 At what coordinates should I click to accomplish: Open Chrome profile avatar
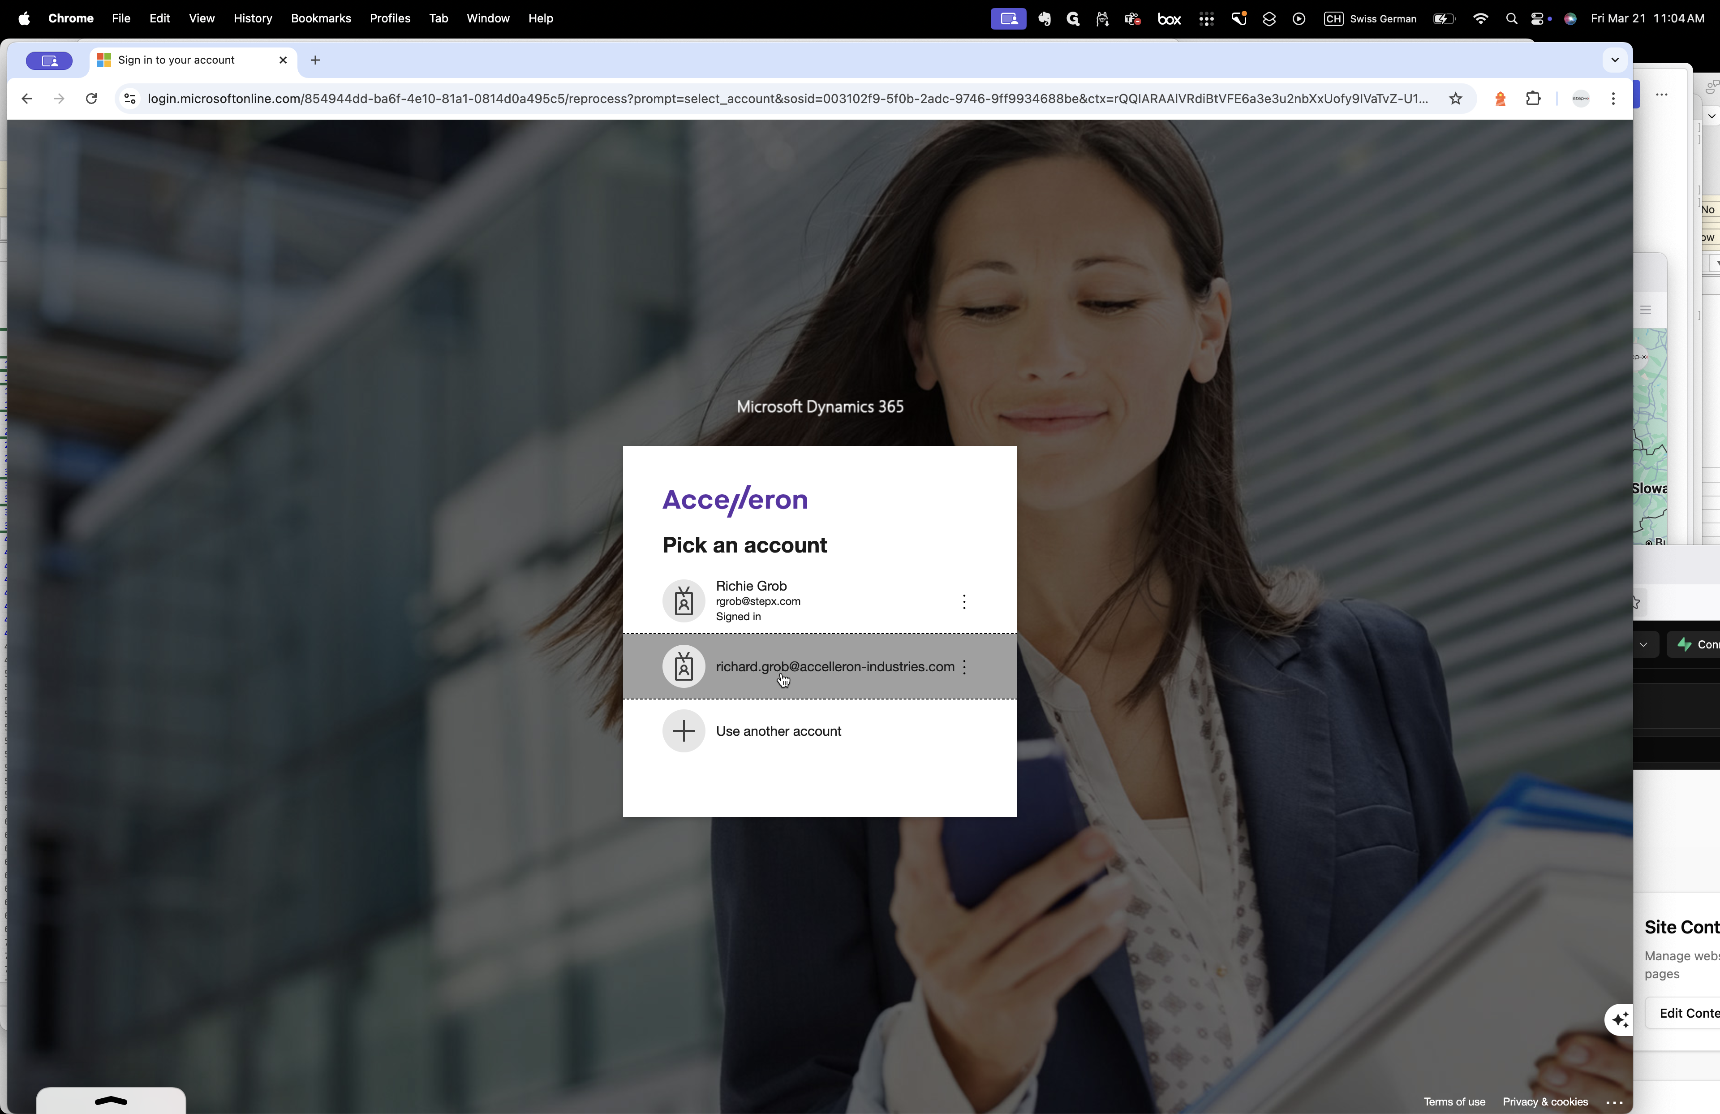[1581, 99]
